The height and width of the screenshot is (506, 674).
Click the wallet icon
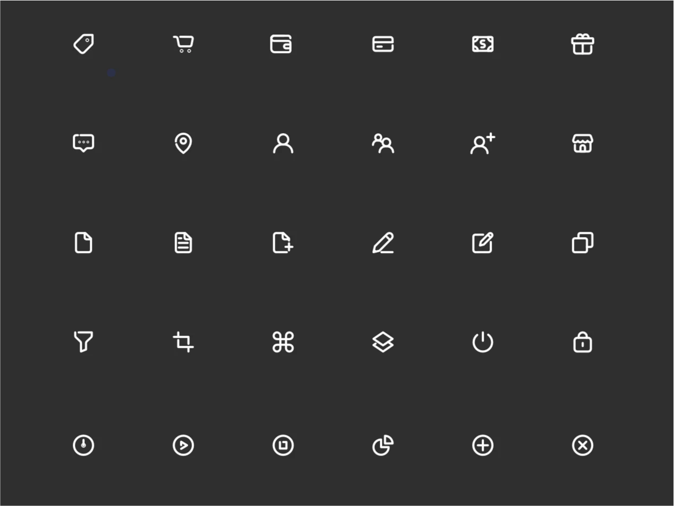pos(281,44)
